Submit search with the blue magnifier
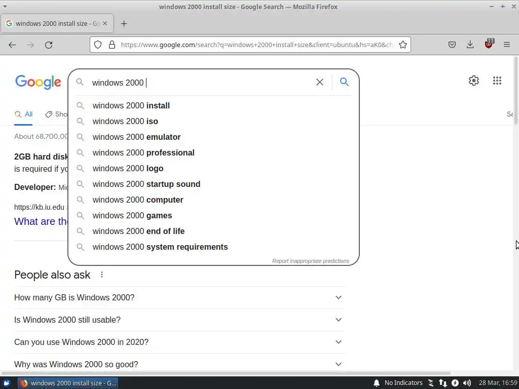The image size is (519, 389). coord(344,82)
